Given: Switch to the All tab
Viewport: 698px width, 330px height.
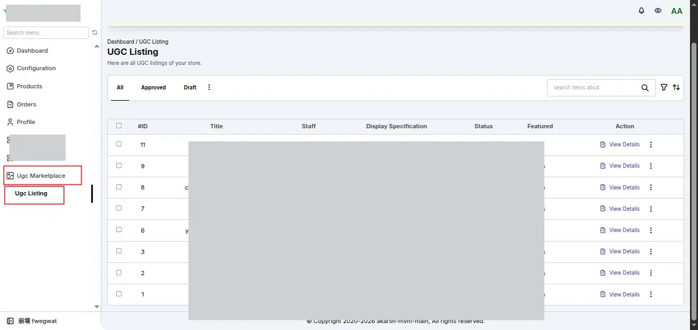Looking at the screenshot, I should (120, 87).
